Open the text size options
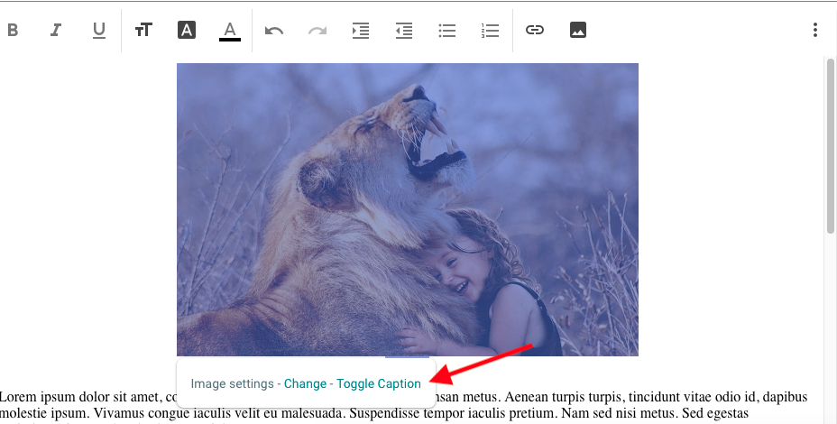Screen dimensions: 837x424 click(143, 30)
